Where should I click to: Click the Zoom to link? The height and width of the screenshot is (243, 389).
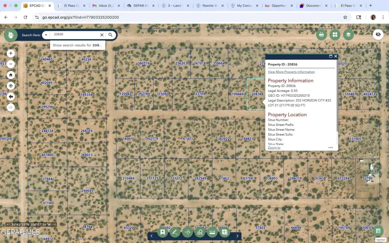coord(274,148)
